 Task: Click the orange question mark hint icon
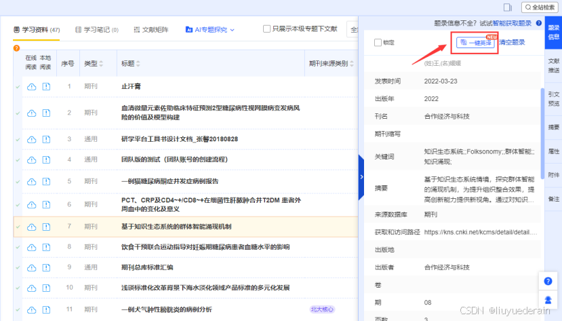coord(16,48)
